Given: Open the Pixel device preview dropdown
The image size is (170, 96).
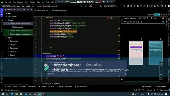Looking at the screenshot, I should click(154, 18).
